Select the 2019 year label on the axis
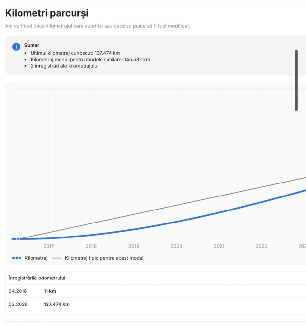Screen dimensions: 306x325 pos(134,246)
